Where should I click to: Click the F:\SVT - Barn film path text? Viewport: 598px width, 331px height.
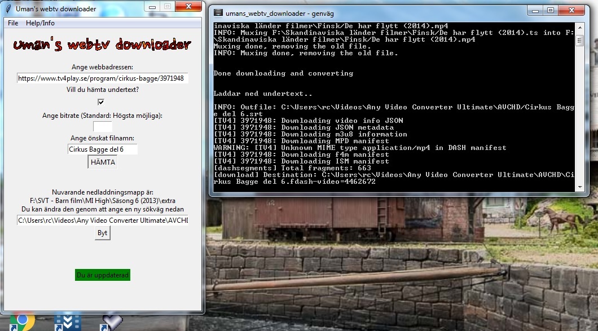pyautogui.click(x=103, y=201)
